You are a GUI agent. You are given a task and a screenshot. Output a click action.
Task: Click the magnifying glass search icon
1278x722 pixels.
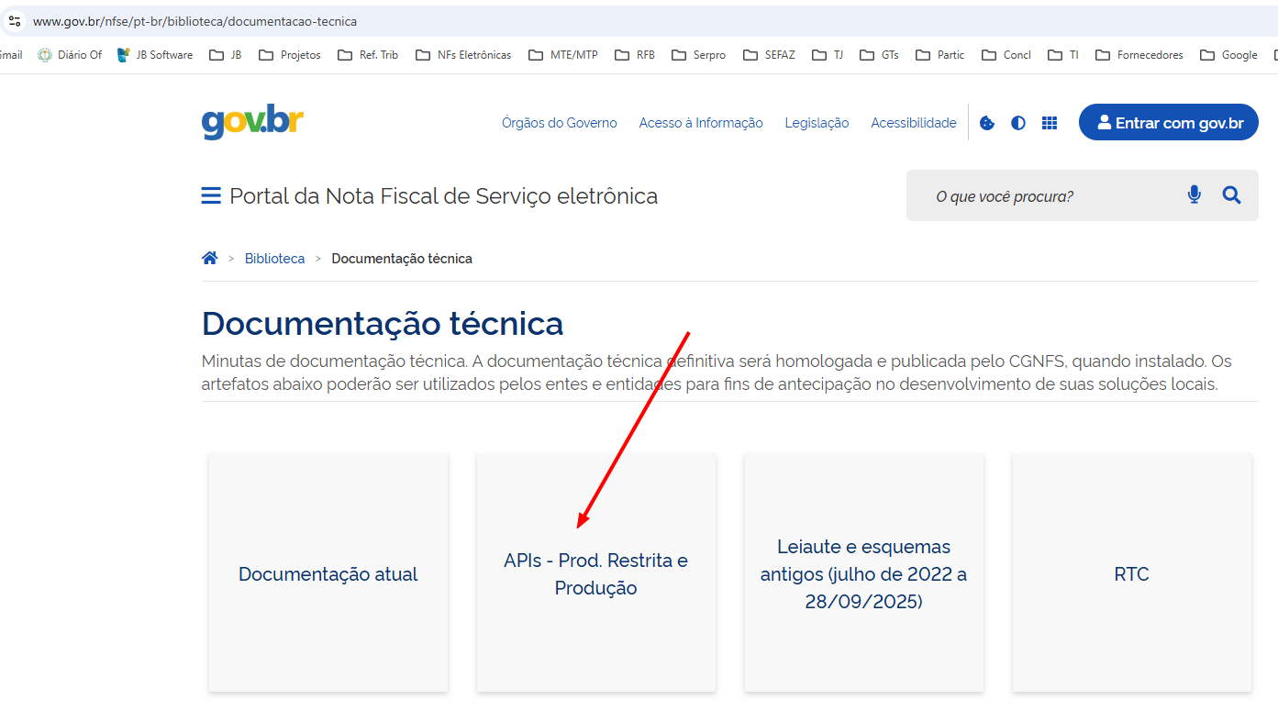1231,194
